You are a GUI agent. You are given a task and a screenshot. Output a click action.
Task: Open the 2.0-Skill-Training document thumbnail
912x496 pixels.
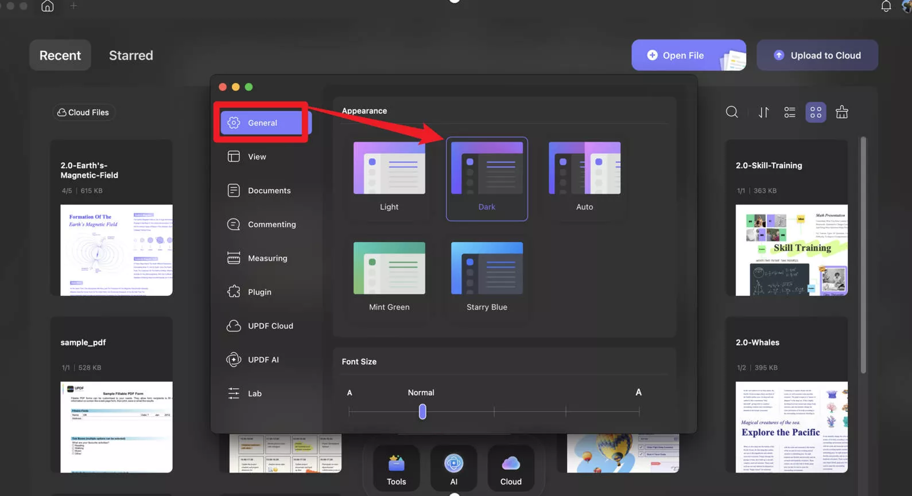pyautogui.click(x=791, y=250)
